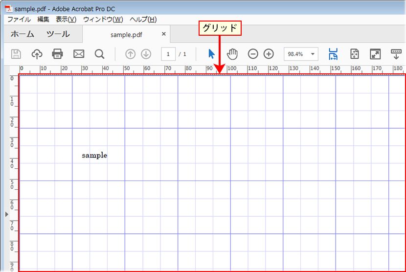Image resolution: width=406 pixels, height=272 pixels.
Task: Click the 'sample' text in the page
Action: point(94,156)
